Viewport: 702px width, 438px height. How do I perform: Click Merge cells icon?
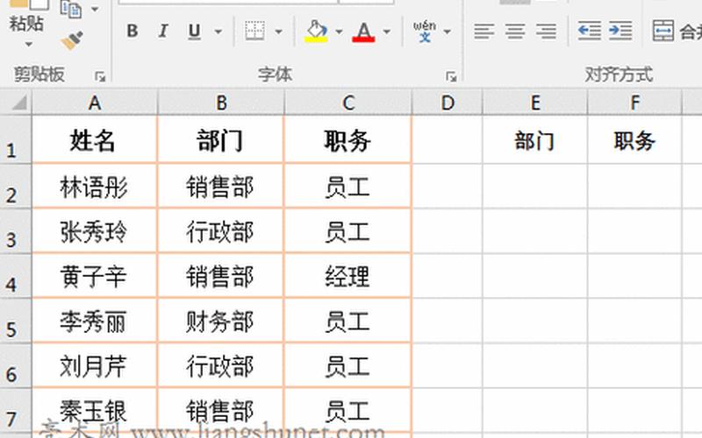click(663, 31)
